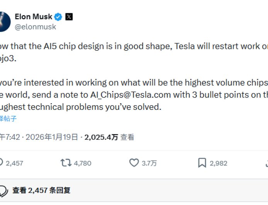
Task: Click the reply speech bubble icon
Action: (x=1, y=163)
